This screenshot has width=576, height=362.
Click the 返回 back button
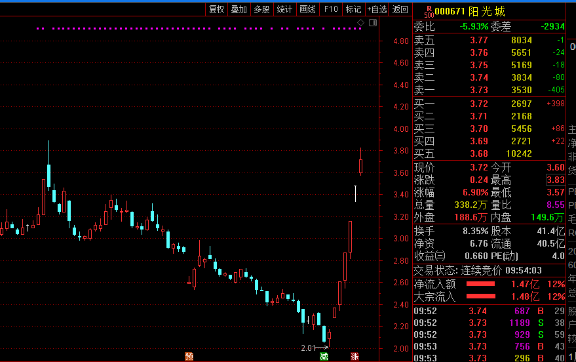(x=400, y=9)
